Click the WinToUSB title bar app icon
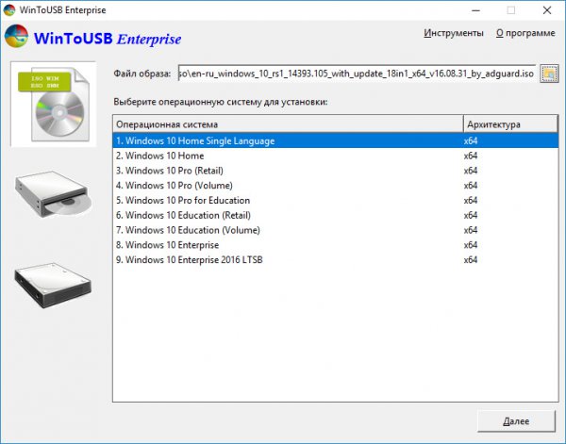Viewport: 566px width, 444px height. (x=10, y=10)
